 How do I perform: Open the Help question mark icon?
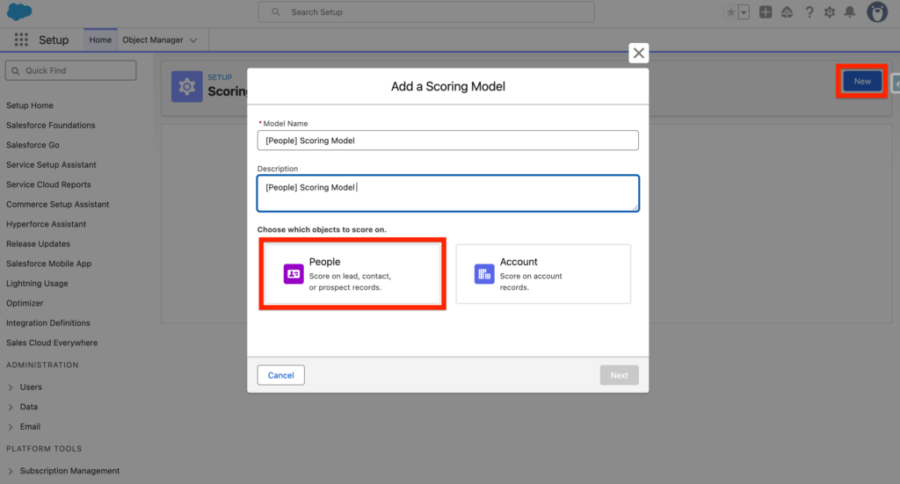tap(809, 12)
